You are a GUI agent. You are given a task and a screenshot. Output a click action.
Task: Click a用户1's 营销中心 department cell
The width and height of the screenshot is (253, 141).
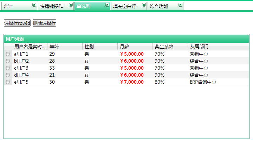pos(219,54)
